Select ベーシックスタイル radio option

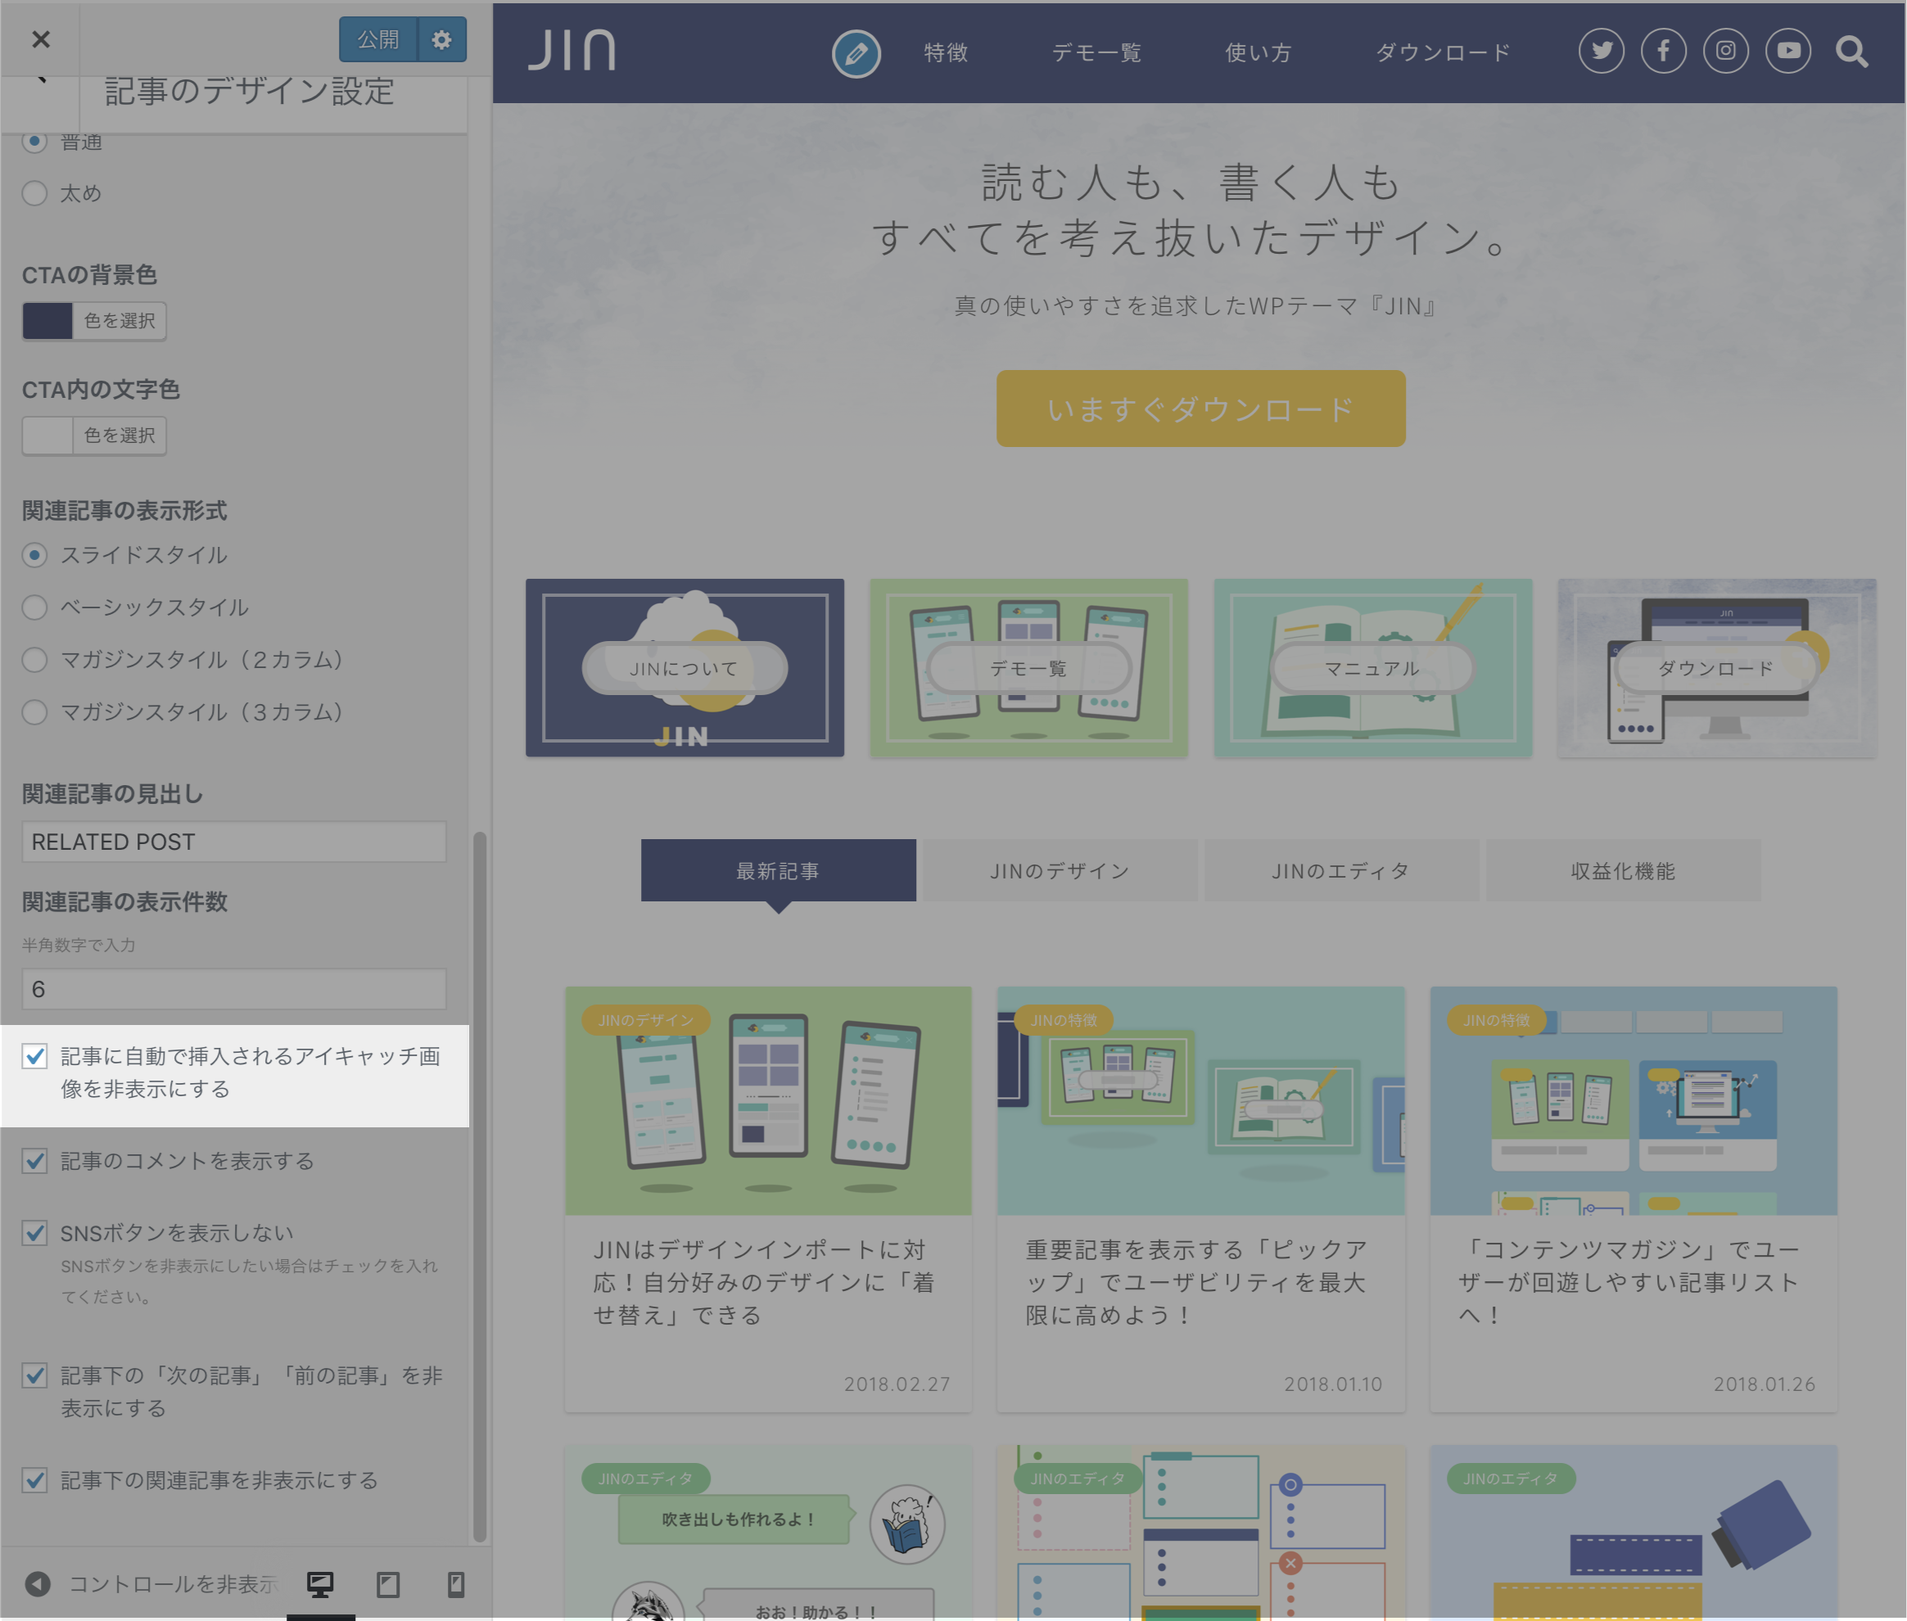35,607
